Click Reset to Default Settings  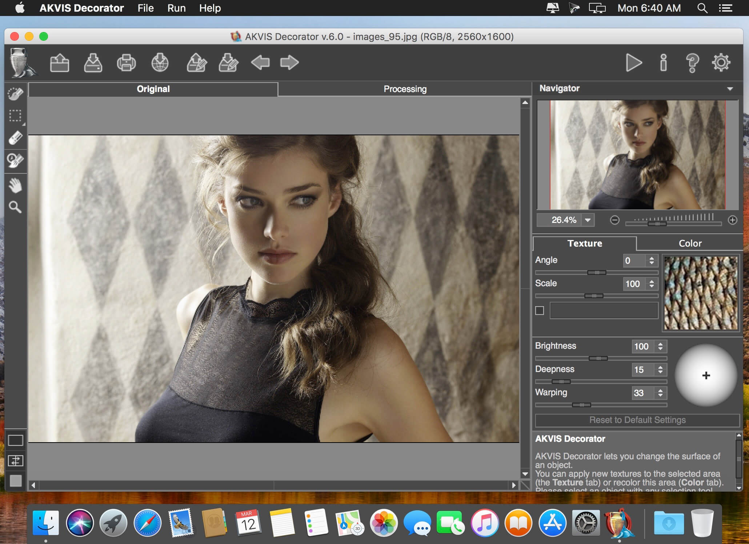click(x=637, y=420)
